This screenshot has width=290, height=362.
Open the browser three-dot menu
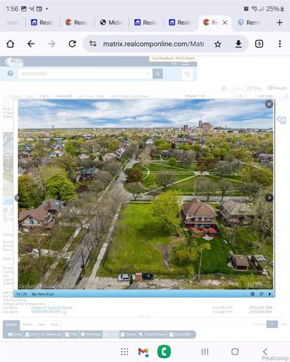pos(279,44)
